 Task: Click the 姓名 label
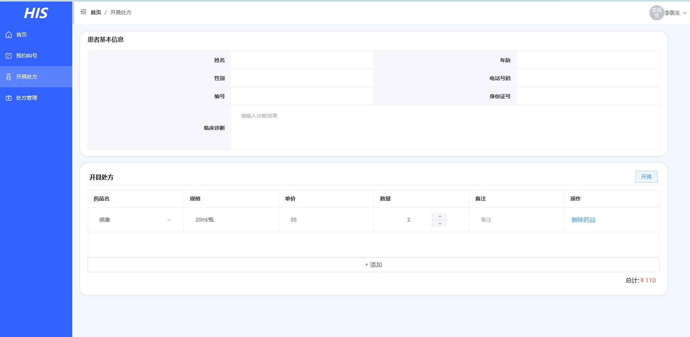point(220,60)
